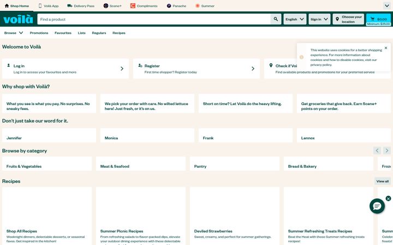Click 'What you see is what you pay' card

pyautogui.click(x=49, y=103)
